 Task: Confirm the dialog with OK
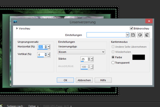click(65, 80)
